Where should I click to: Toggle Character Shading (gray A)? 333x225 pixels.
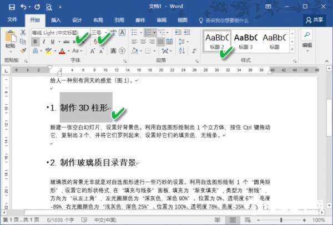113,51
